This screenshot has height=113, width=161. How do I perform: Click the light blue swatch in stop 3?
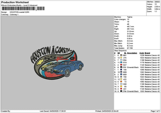click(121, 60)
